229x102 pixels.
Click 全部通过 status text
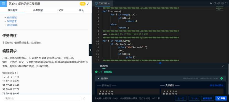pyautogui.click(x=108, y=72)
